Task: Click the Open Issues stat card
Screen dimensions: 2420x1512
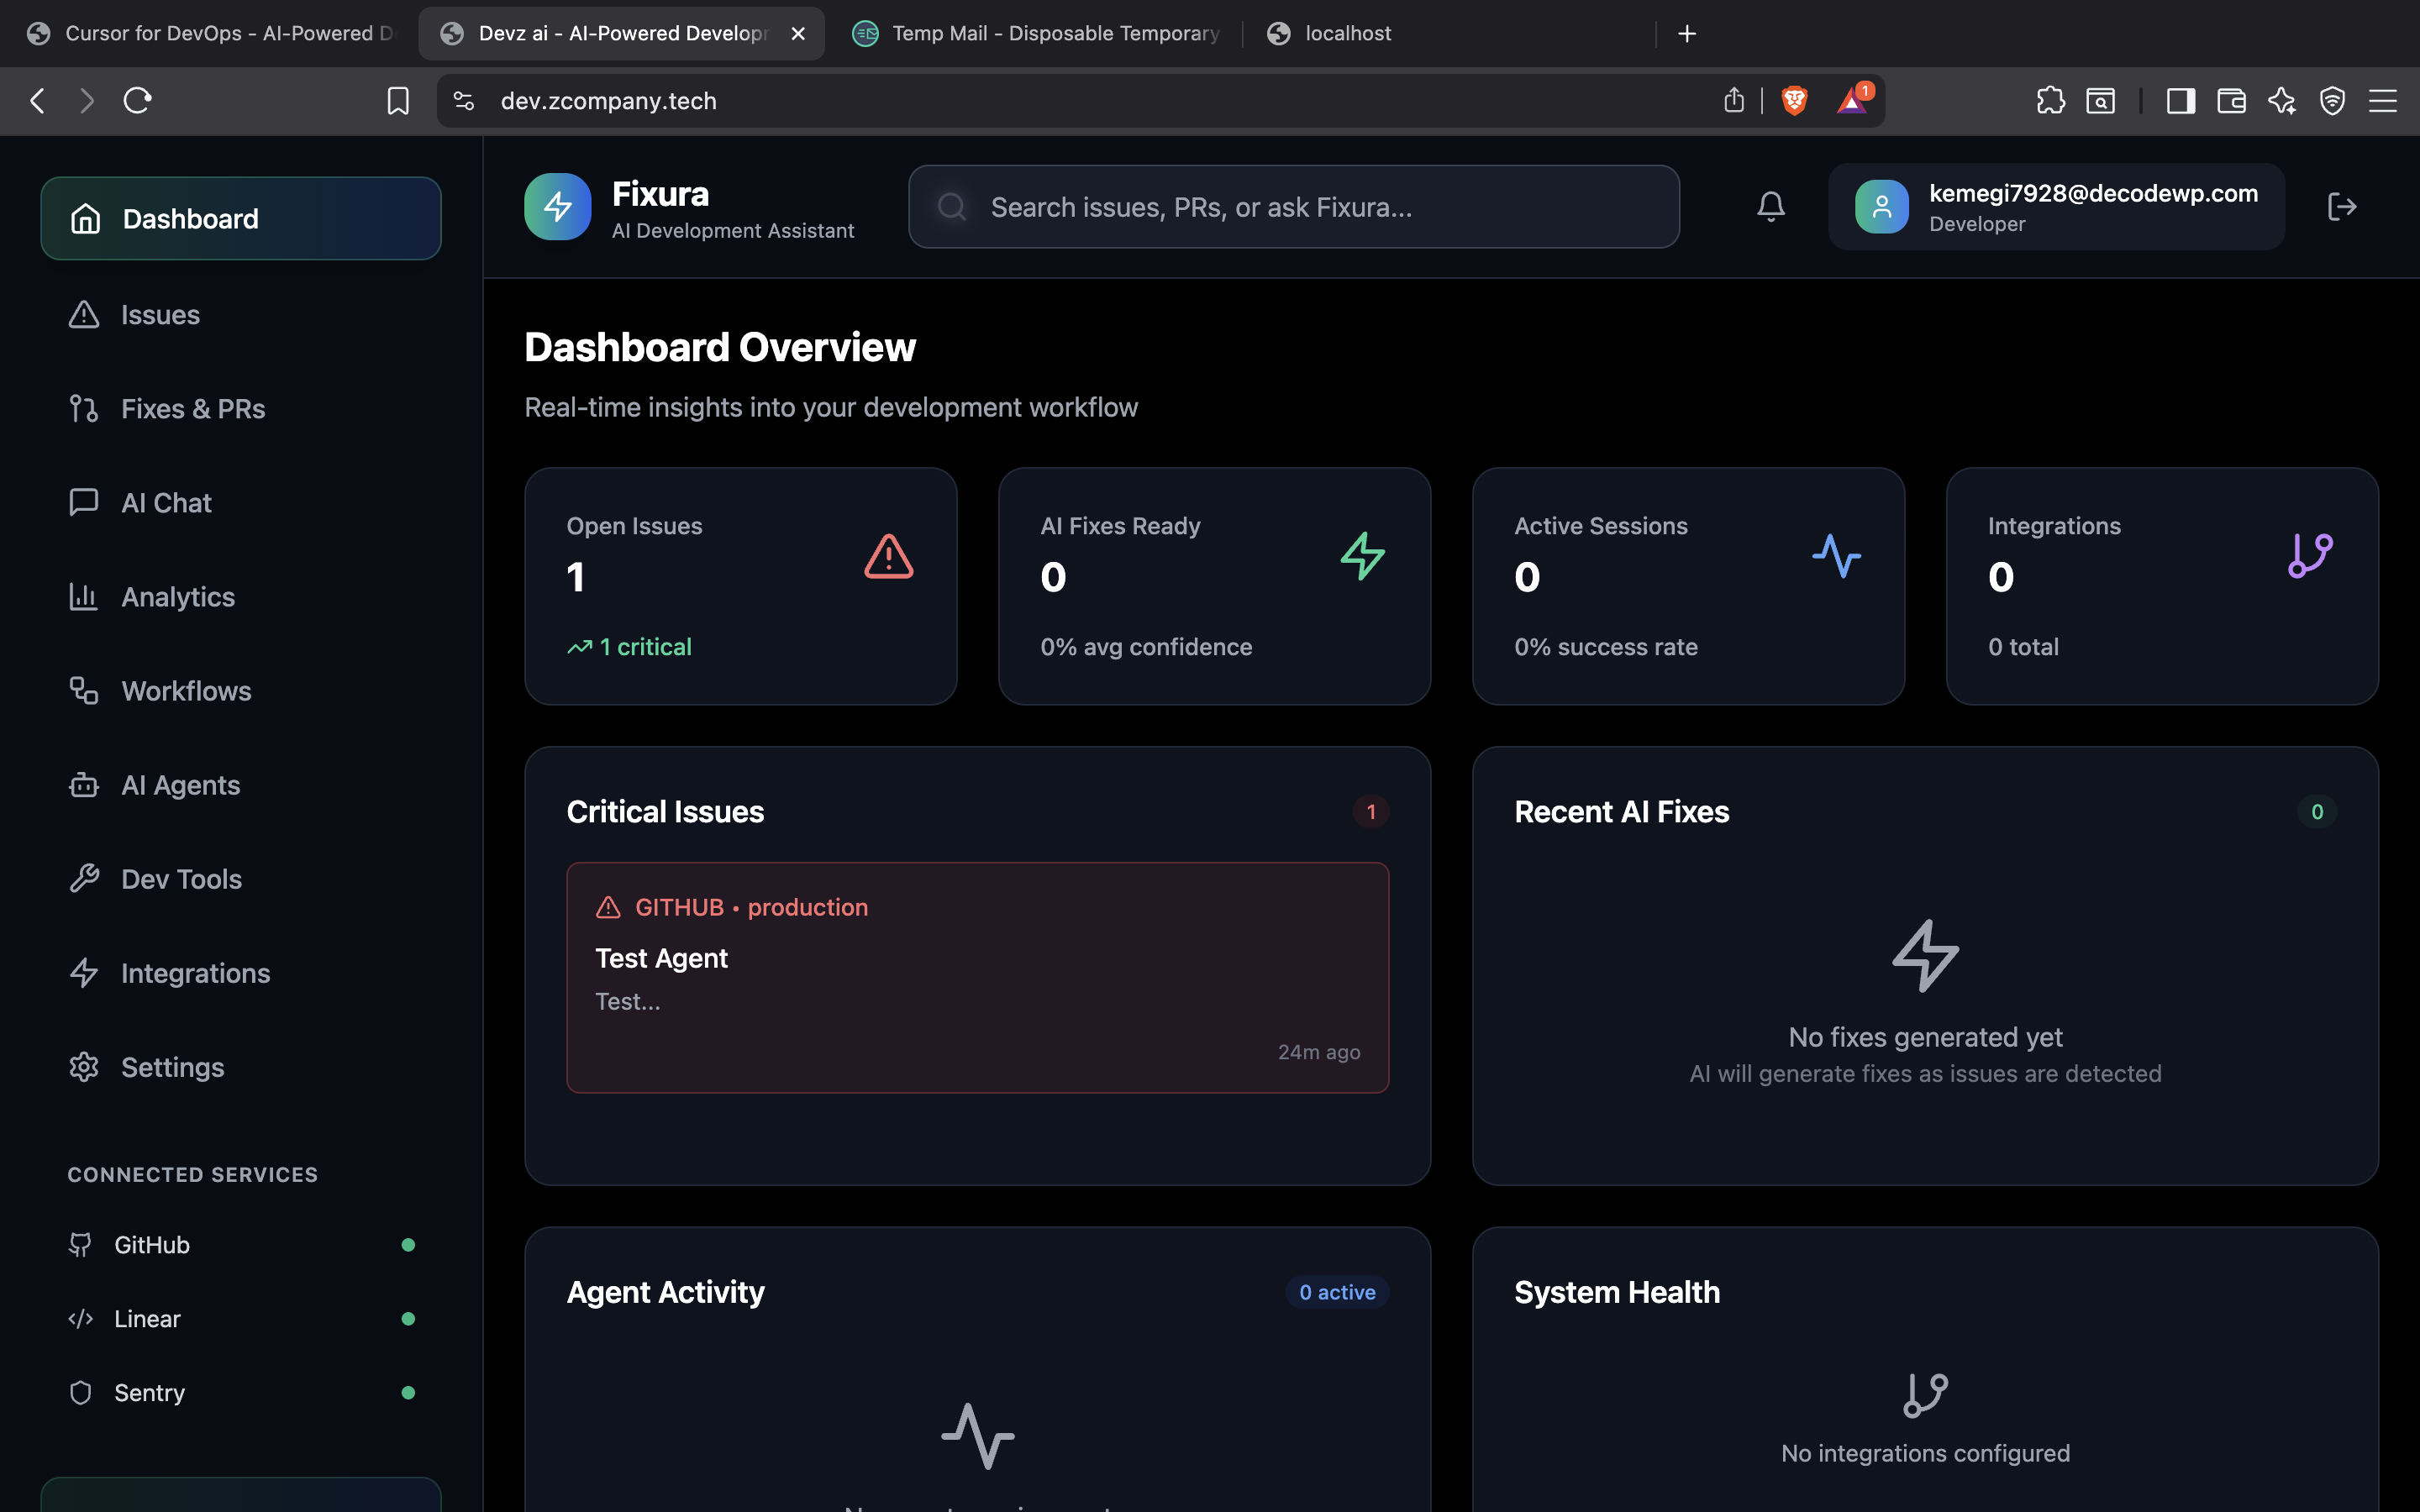Action: point(740,586)
